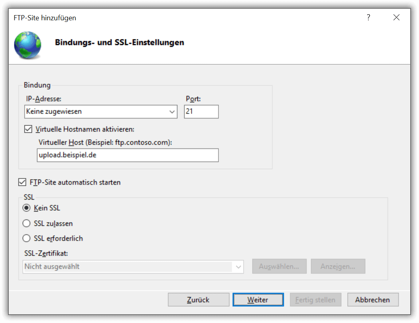Go back with the Zurück button
The height and width of the screenshot is (323, 419).
click(x=199, y=300)
